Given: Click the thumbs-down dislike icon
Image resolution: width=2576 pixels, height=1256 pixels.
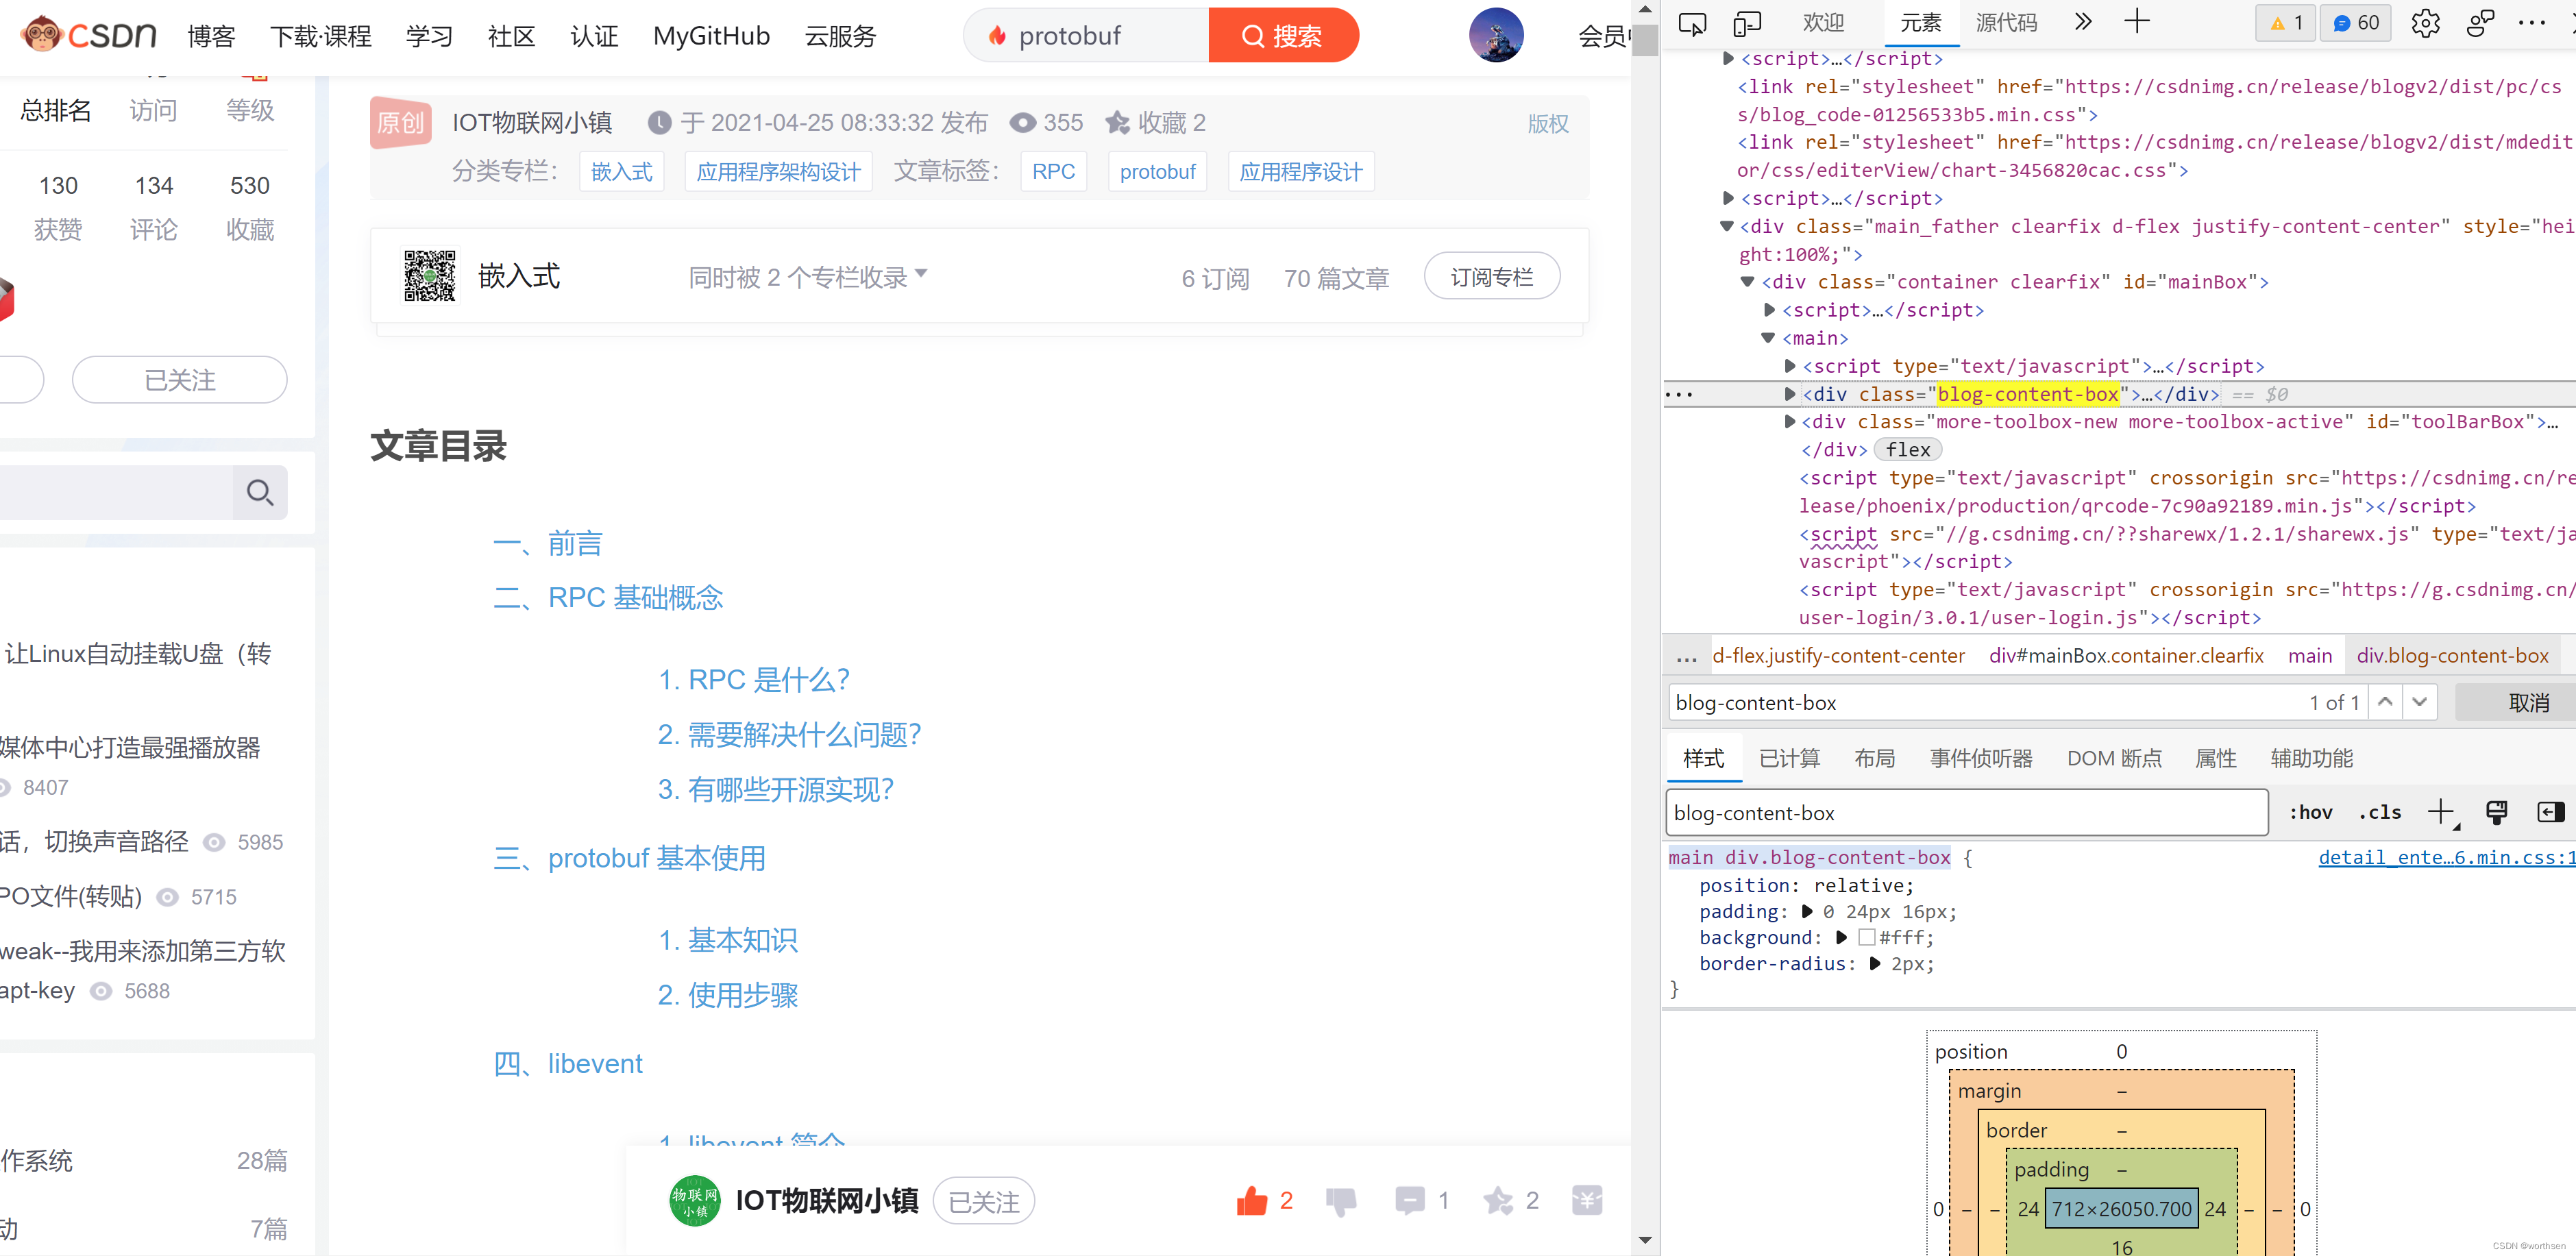Looking at the screenshot, I should (x=1340, y=1200).
